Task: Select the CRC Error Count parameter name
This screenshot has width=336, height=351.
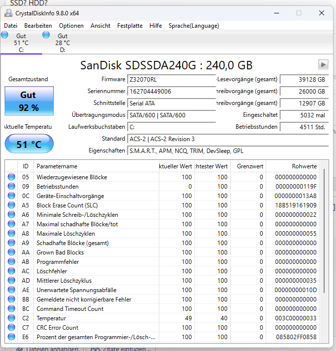Action: pos(57,328)
